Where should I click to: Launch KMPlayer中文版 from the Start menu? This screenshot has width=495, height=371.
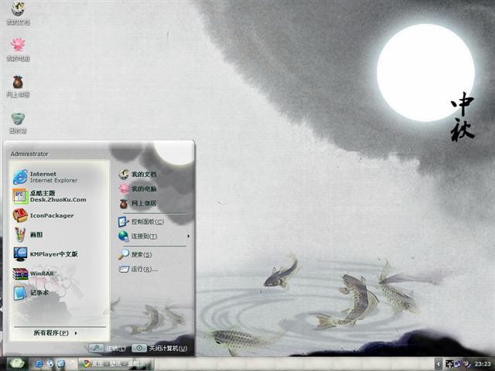60,254
